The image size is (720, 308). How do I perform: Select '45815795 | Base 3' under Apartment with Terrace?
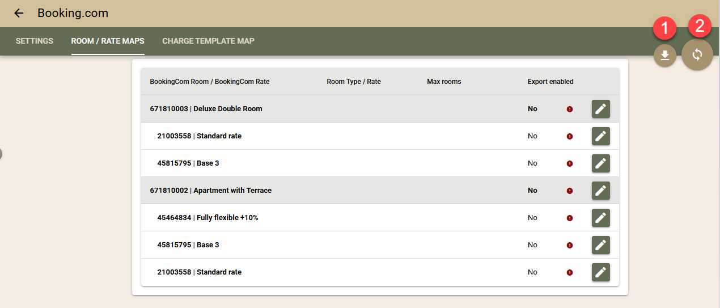point(188,245)
